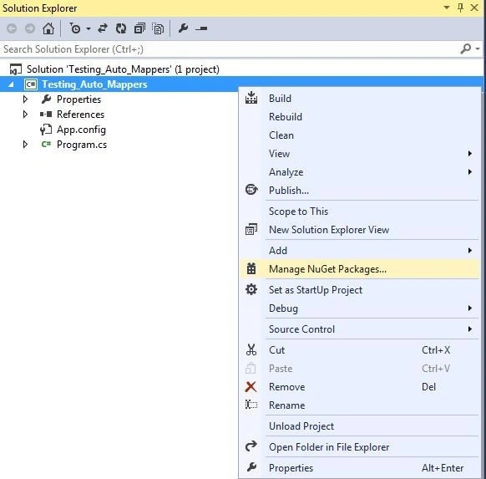Choose Properties with Alt+Enter shortcut

[x=360, y=468]
